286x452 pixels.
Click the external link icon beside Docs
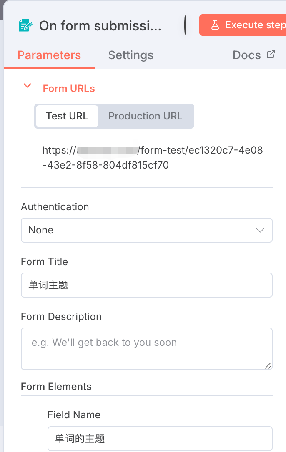[x=271, y=55]
